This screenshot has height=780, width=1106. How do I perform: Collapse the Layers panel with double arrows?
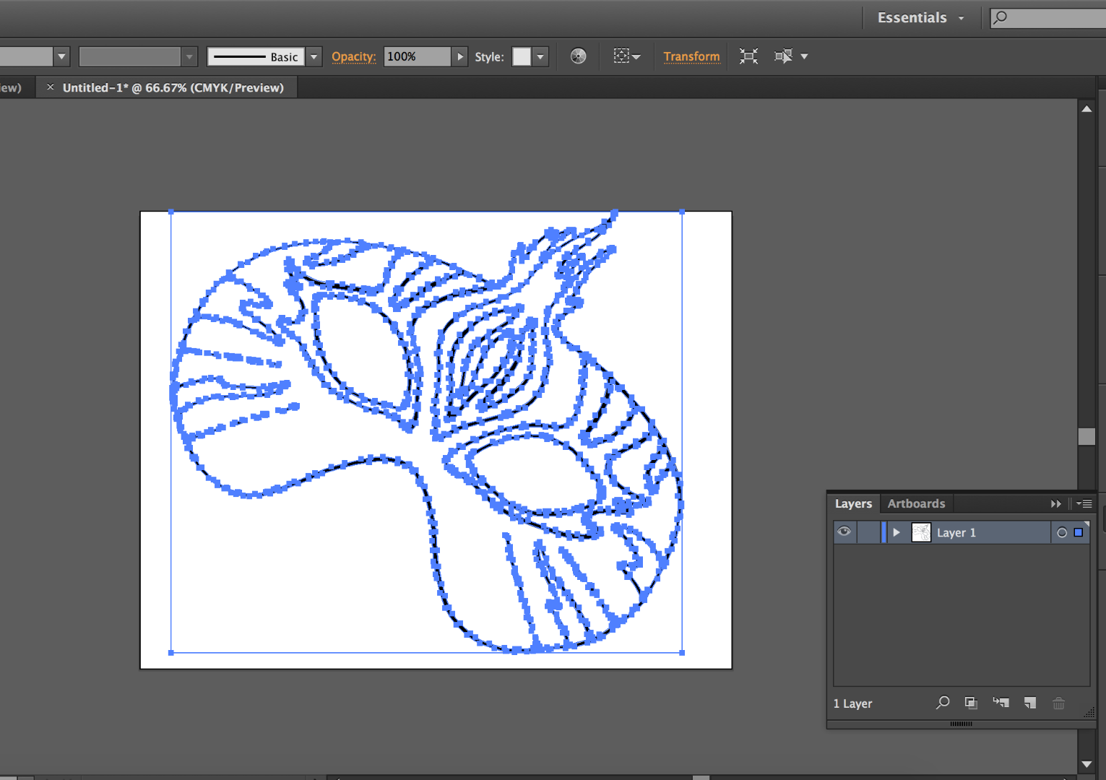click(x=1055, y=503)
